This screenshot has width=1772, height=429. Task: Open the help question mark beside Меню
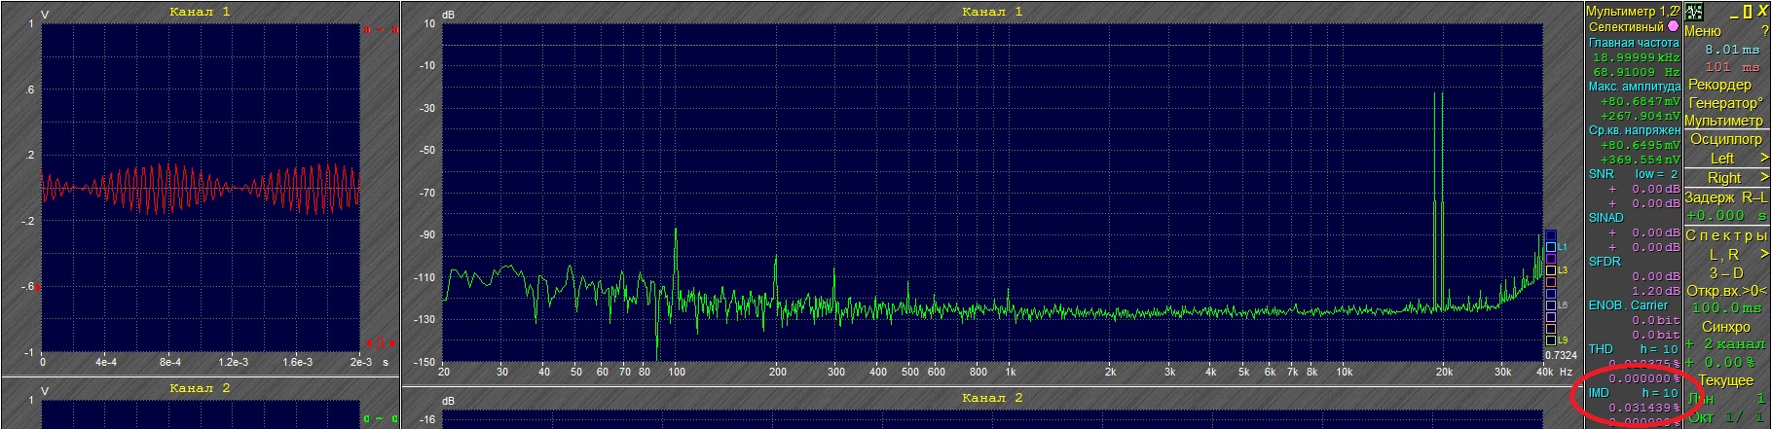tap(1764, 31)
